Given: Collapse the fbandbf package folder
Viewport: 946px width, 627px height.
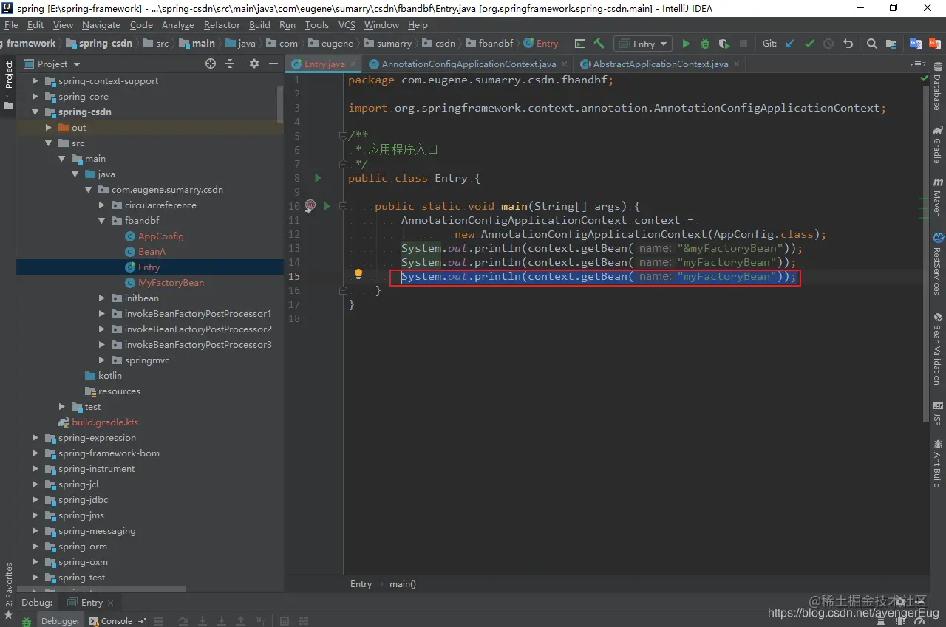Looking at the screenshot, I should (x=103, y=221).
